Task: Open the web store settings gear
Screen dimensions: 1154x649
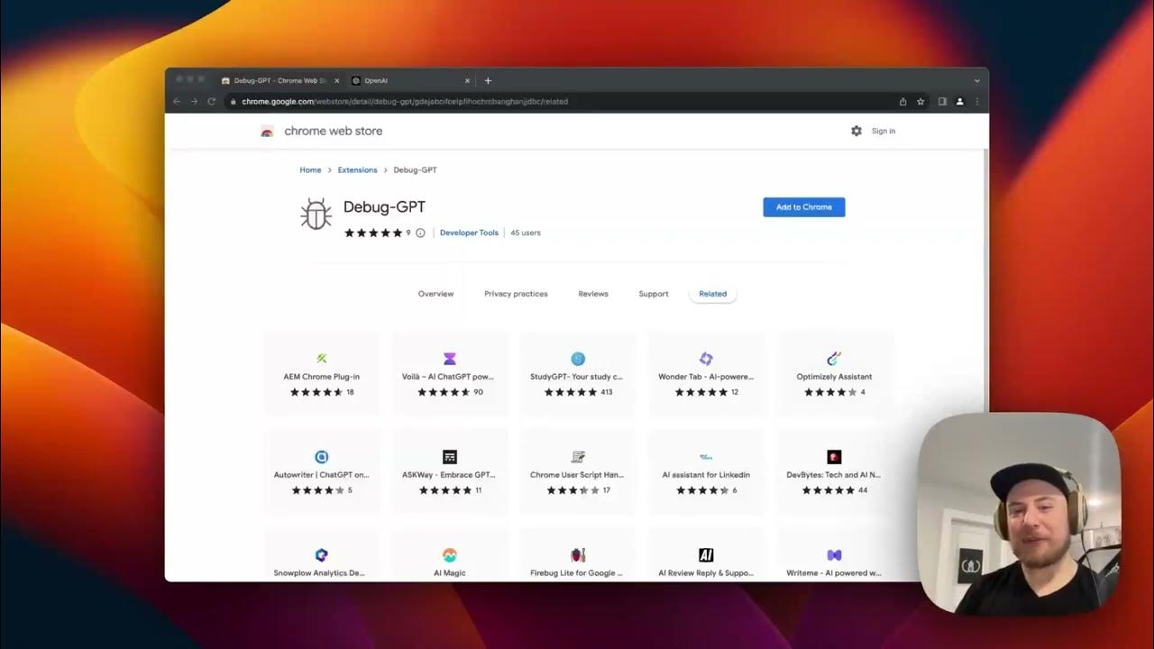Action: 856,131
